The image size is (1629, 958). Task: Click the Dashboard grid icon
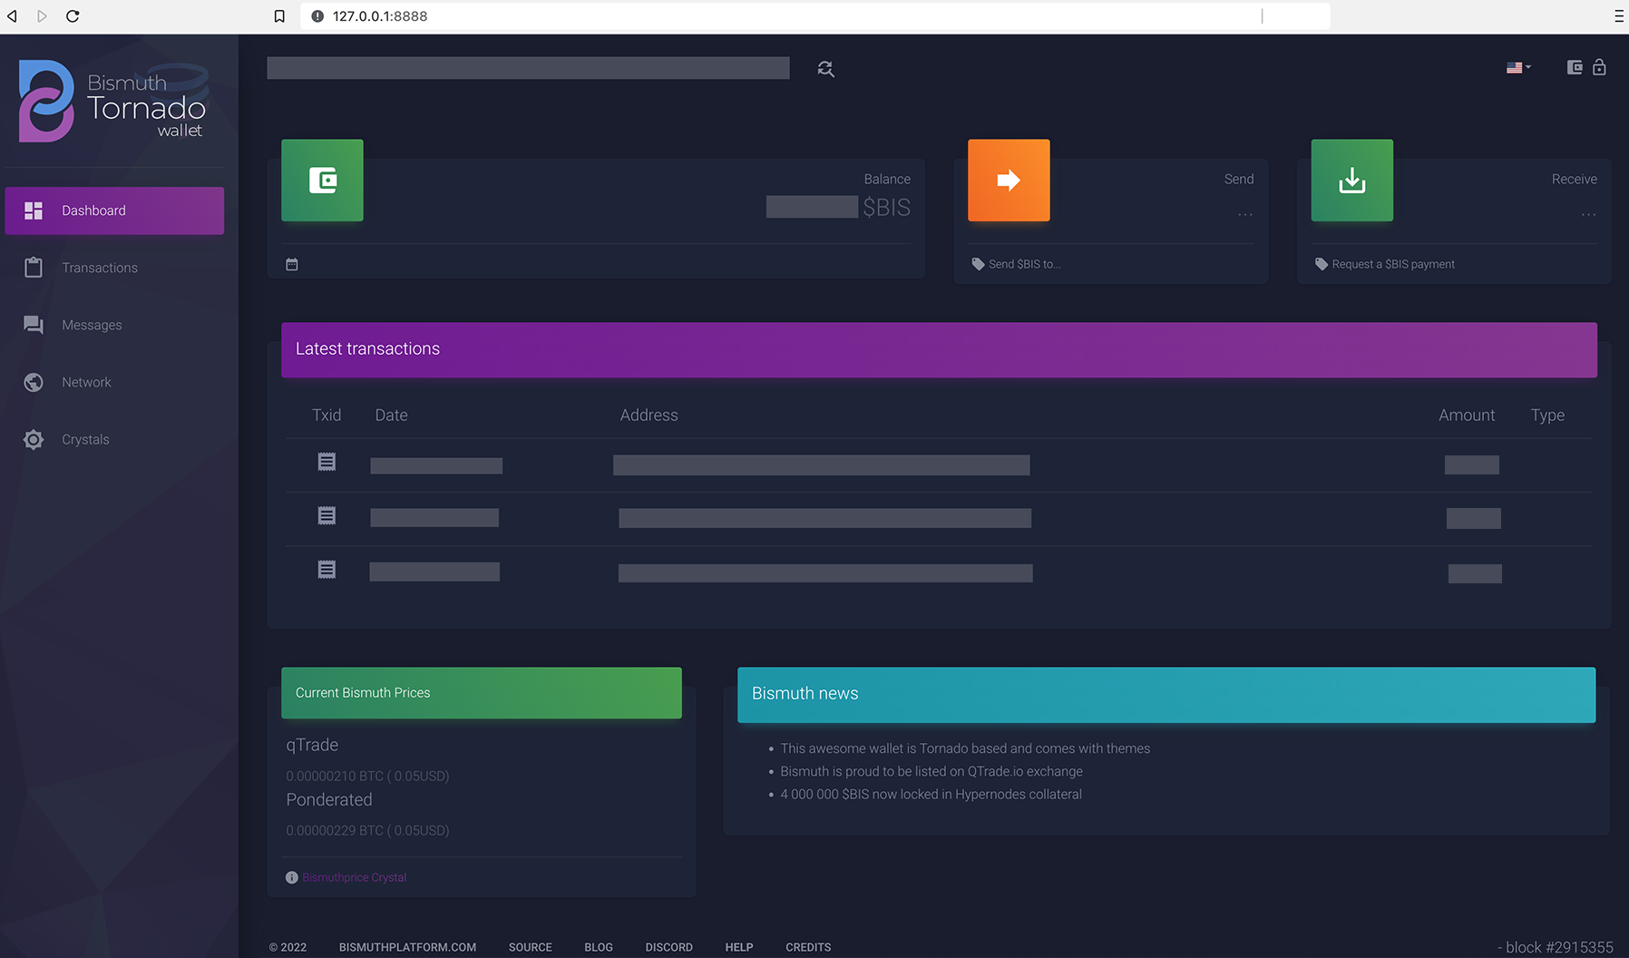(x=34, y=210)
